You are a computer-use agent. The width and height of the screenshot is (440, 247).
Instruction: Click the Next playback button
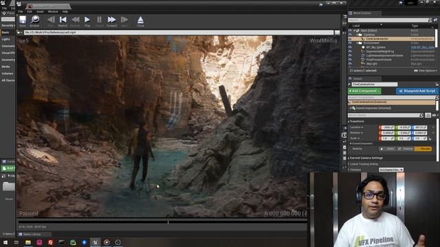124,21
